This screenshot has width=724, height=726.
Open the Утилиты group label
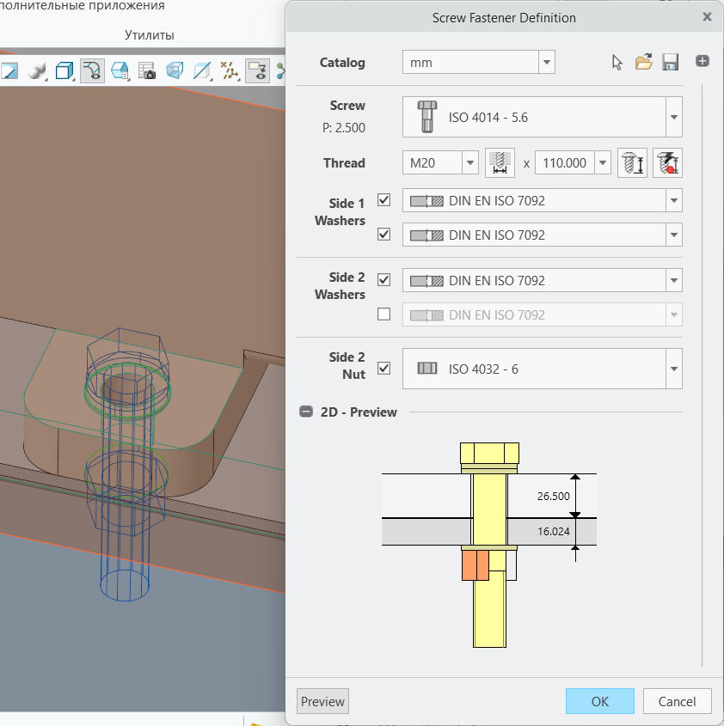(x=150, y=35)
